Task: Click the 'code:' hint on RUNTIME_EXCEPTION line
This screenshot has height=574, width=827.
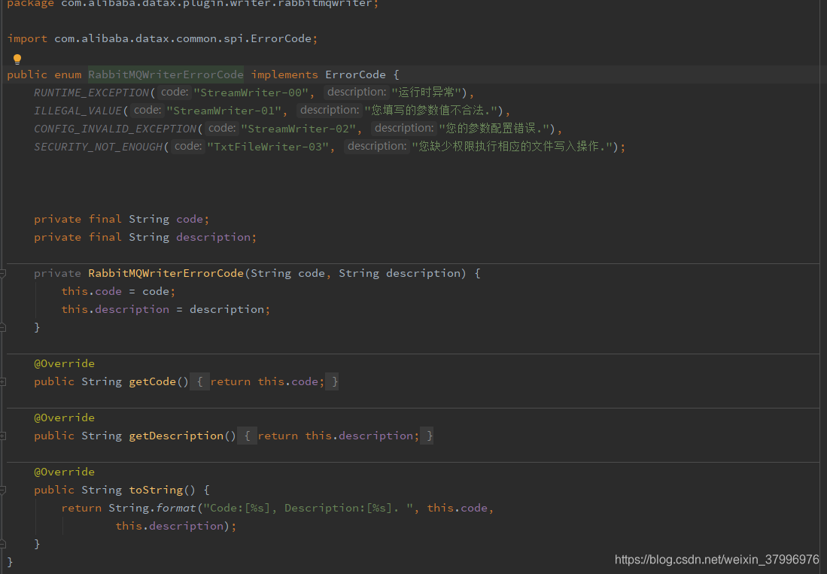Action: pyautogui.click(x=174, y=93)
